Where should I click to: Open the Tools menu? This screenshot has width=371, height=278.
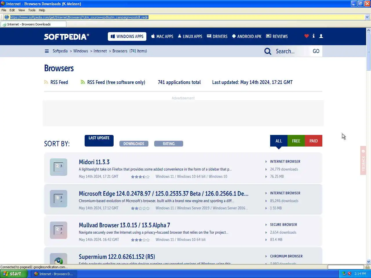[32, 10]
